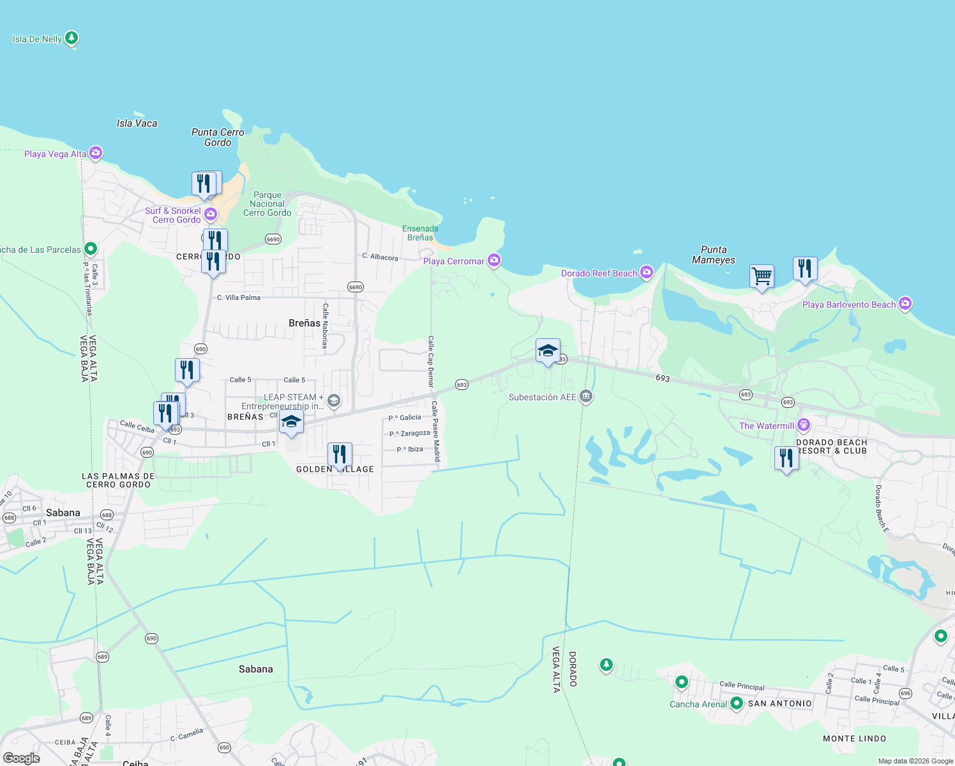Click the school marker above Subestación AEE
This screenshot has height=766, width=955.
[x=548, y=352]
